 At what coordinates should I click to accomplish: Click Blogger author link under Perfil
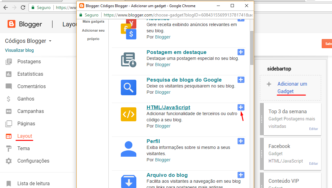[x=163, y=160]
